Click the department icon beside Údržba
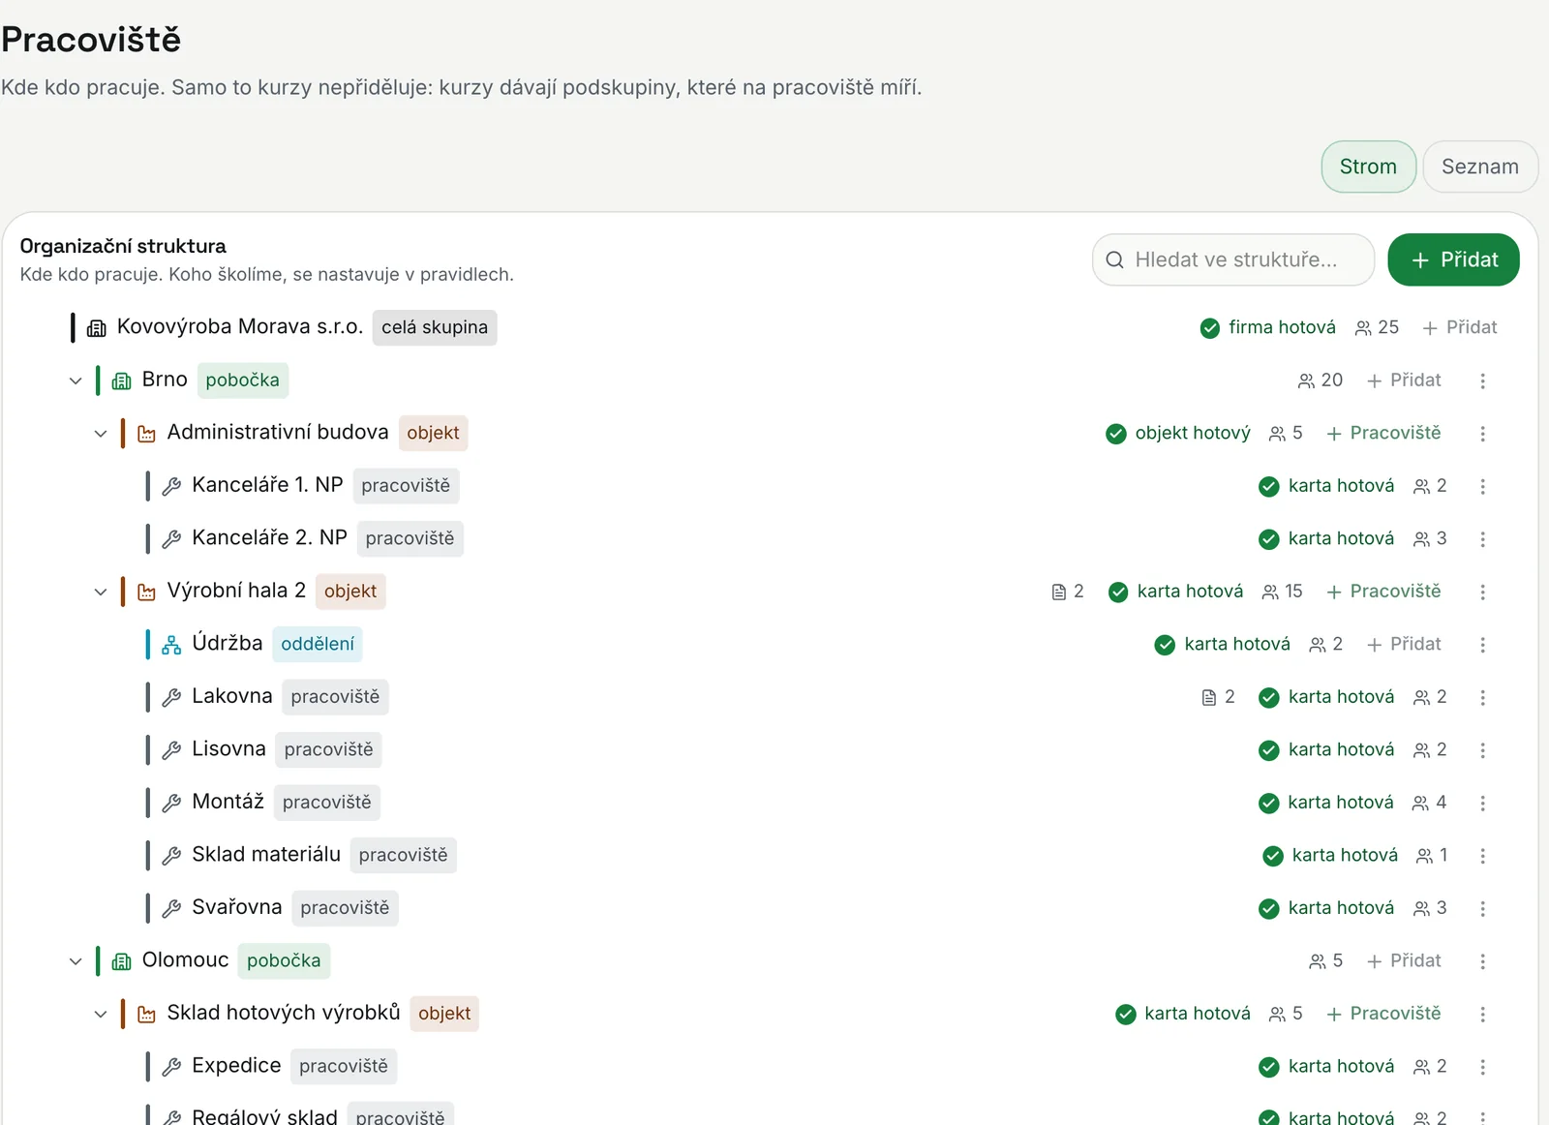 pos(171,645)
